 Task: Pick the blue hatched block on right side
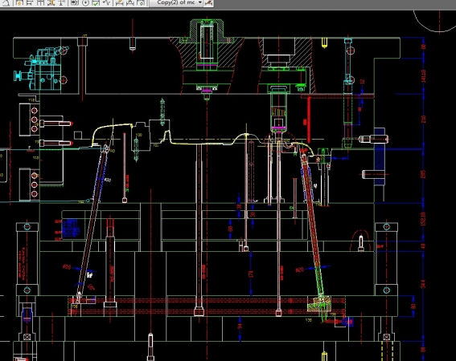(x=380, y=156)
